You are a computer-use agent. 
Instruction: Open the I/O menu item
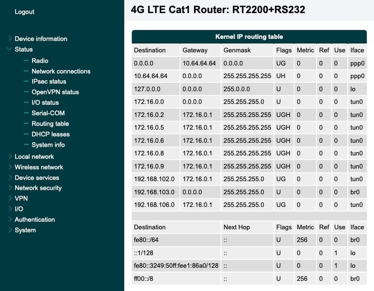(19, 209)
